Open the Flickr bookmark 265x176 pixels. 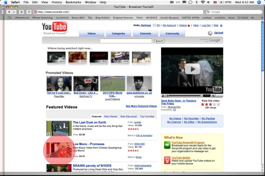(140, 18)
